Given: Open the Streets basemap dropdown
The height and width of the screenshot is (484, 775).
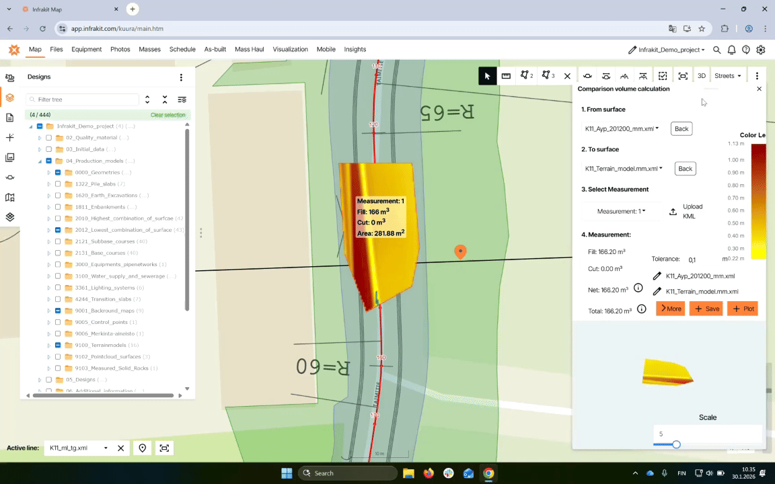Looking at the screenshot, I should point(727,76).
